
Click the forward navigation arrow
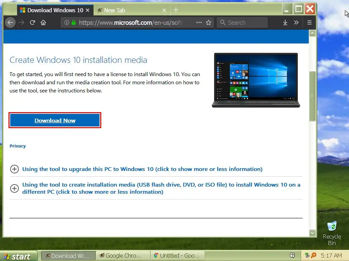pos(21,22)
